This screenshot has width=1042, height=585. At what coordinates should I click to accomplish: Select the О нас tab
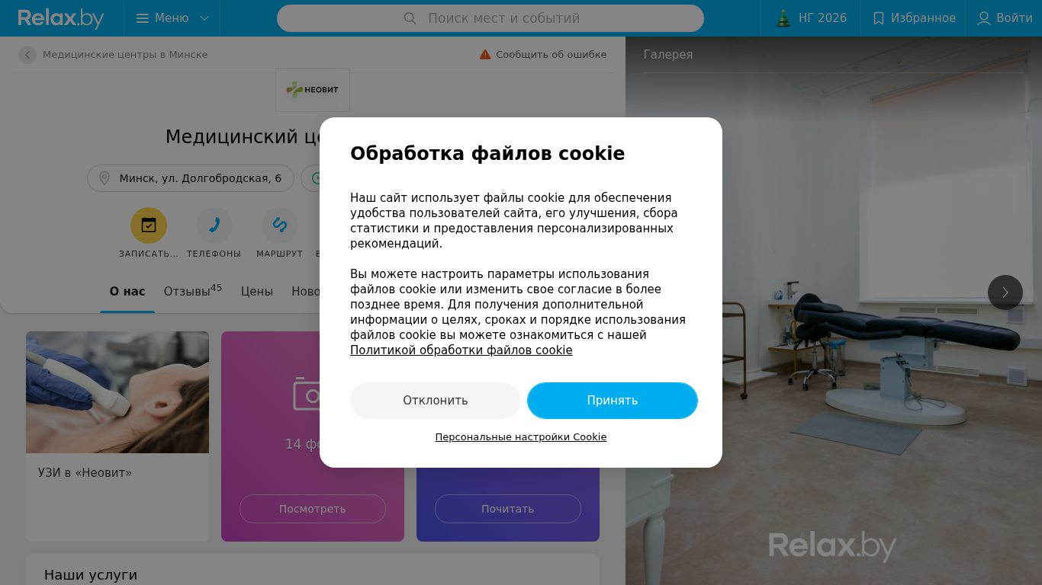pyautogui.click(x=127, y=291)
